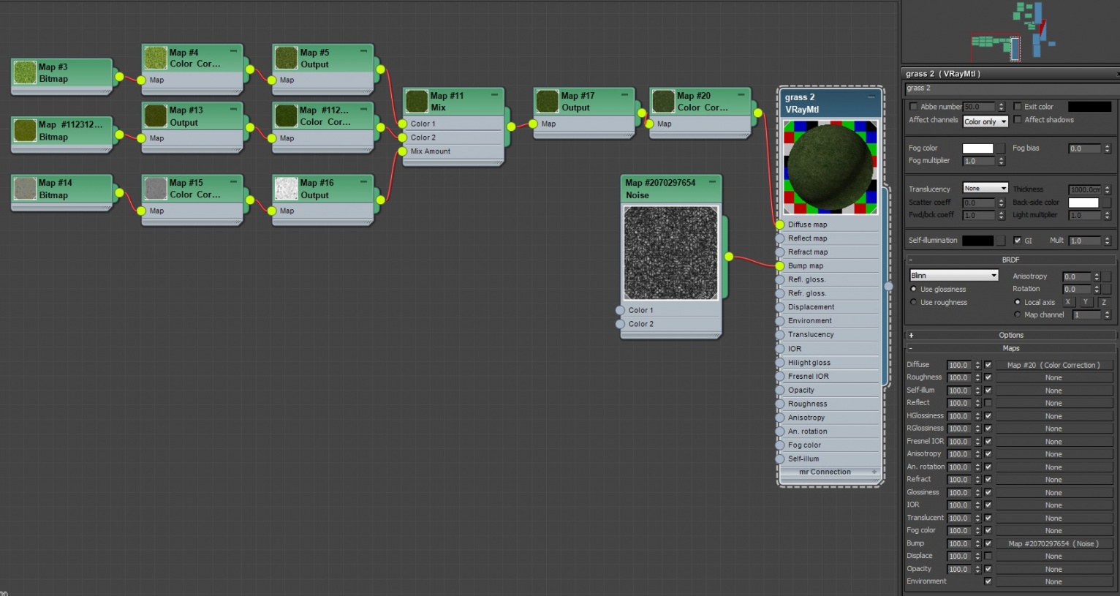
Task: Collapse the grass 2 VRayMtl node
Action: [x=871, y=97]
